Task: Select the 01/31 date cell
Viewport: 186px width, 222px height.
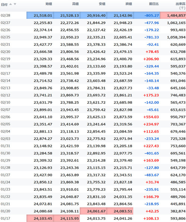Action: (6, 146)
